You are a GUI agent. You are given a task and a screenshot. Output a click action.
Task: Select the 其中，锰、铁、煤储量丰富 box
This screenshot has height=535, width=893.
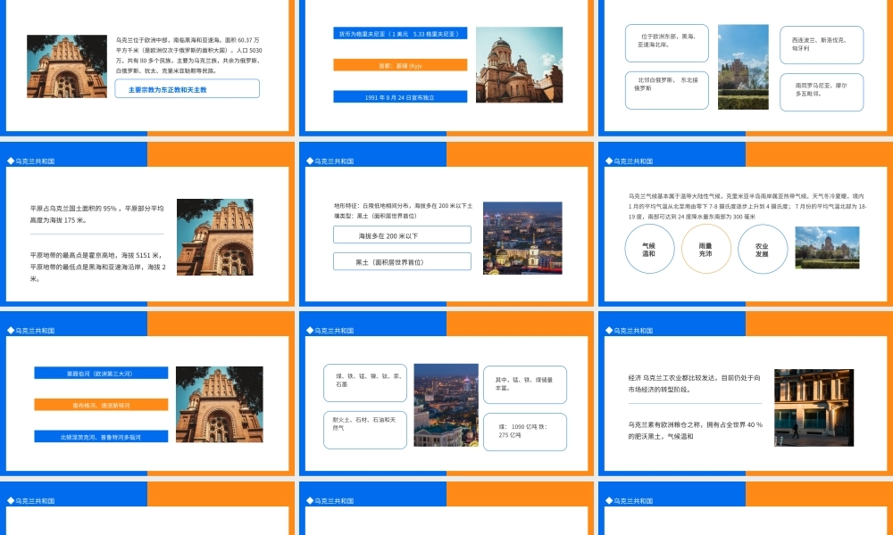[x=525, y=385]
